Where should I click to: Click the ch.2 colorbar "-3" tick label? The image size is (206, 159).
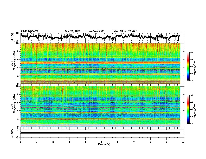tap(192, 95)
